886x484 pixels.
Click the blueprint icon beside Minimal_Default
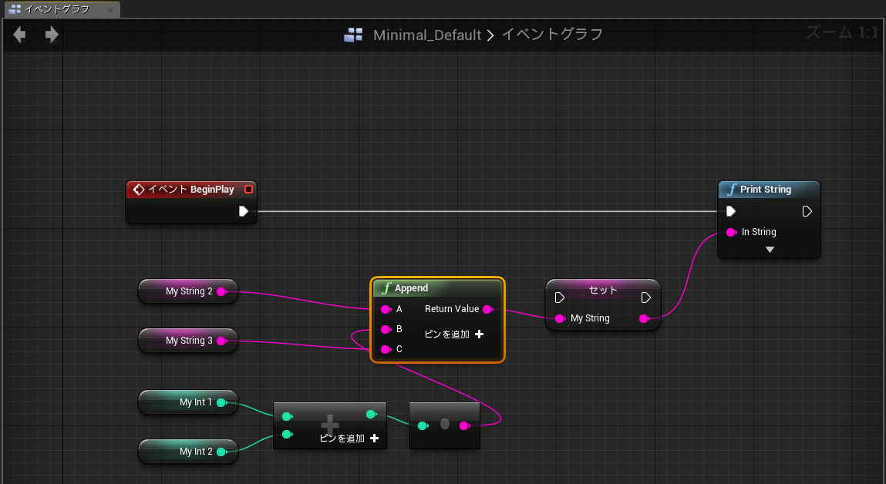click(353, 35)
